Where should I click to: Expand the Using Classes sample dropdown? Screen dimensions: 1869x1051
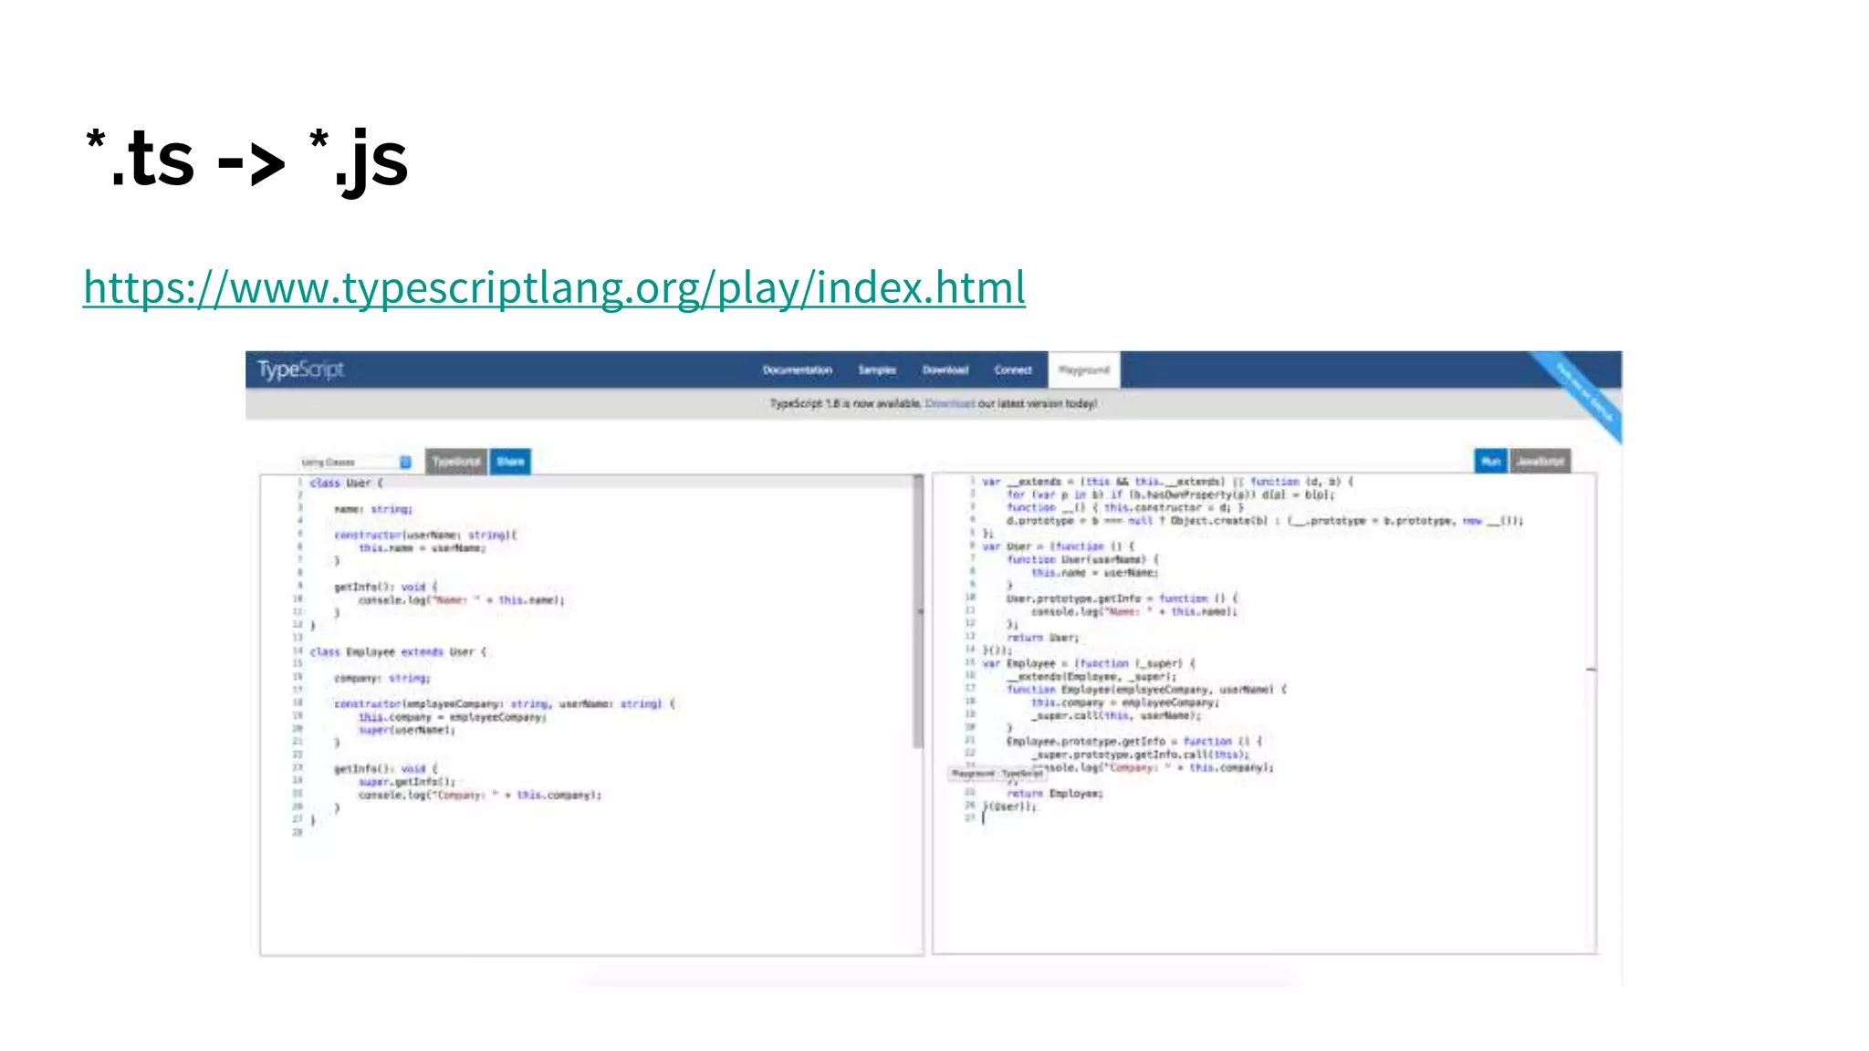pyautogui.click(x=356, y=462)
